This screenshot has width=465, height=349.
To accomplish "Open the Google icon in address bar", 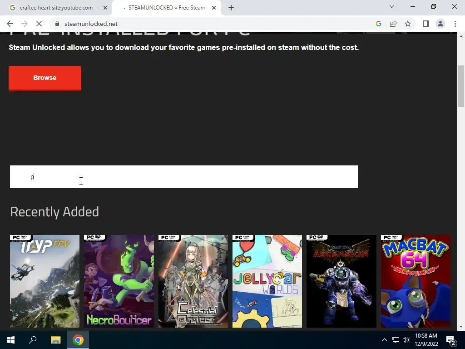I will (378, 24).
